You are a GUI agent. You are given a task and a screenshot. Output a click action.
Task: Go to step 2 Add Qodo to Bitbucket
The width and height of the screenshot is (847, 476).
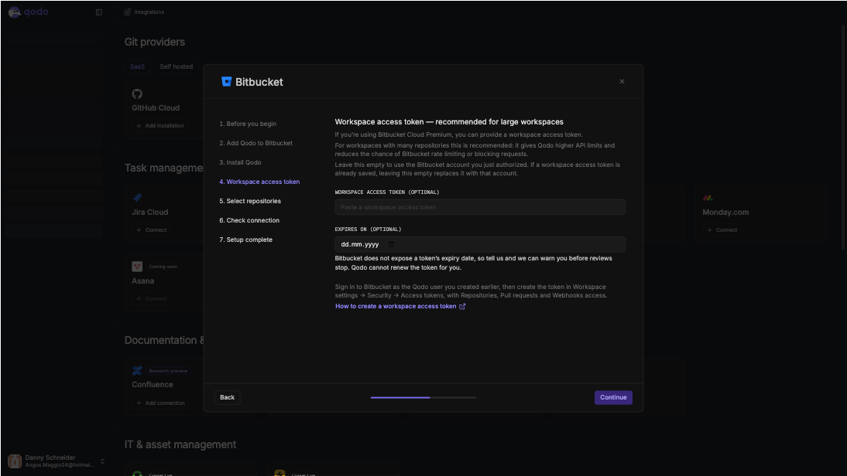256,143
